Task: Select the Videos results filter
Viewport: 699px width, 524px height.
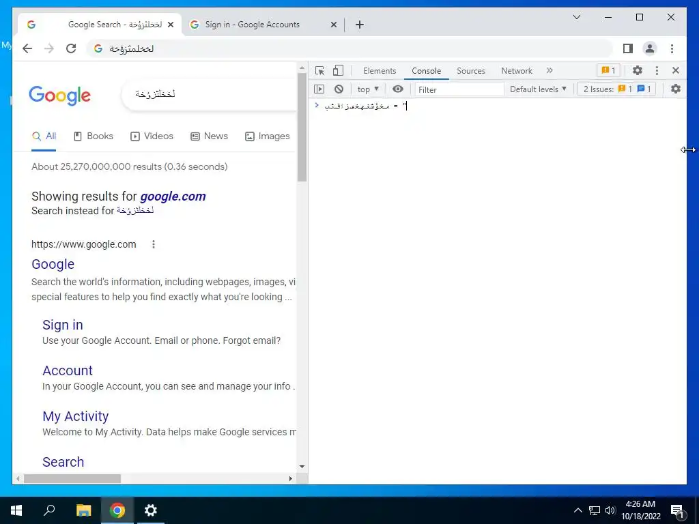Action: [152, 136]
